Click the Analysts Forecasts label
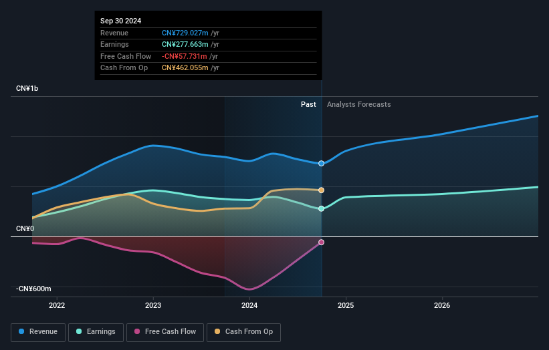 click(x=359, y=105)
